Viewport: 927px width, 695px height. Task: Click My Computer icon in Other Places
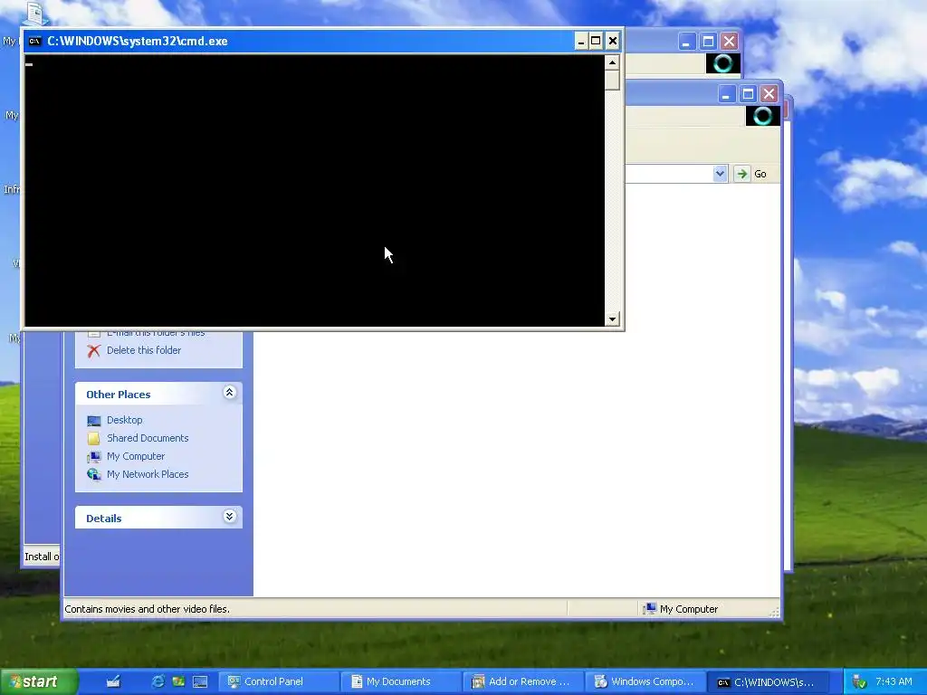point(93,457)
